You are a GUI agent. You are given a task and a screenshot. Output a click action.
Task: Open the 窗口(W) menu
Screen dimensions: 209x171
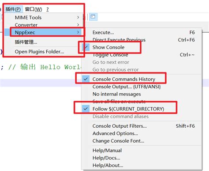(34, 9)
